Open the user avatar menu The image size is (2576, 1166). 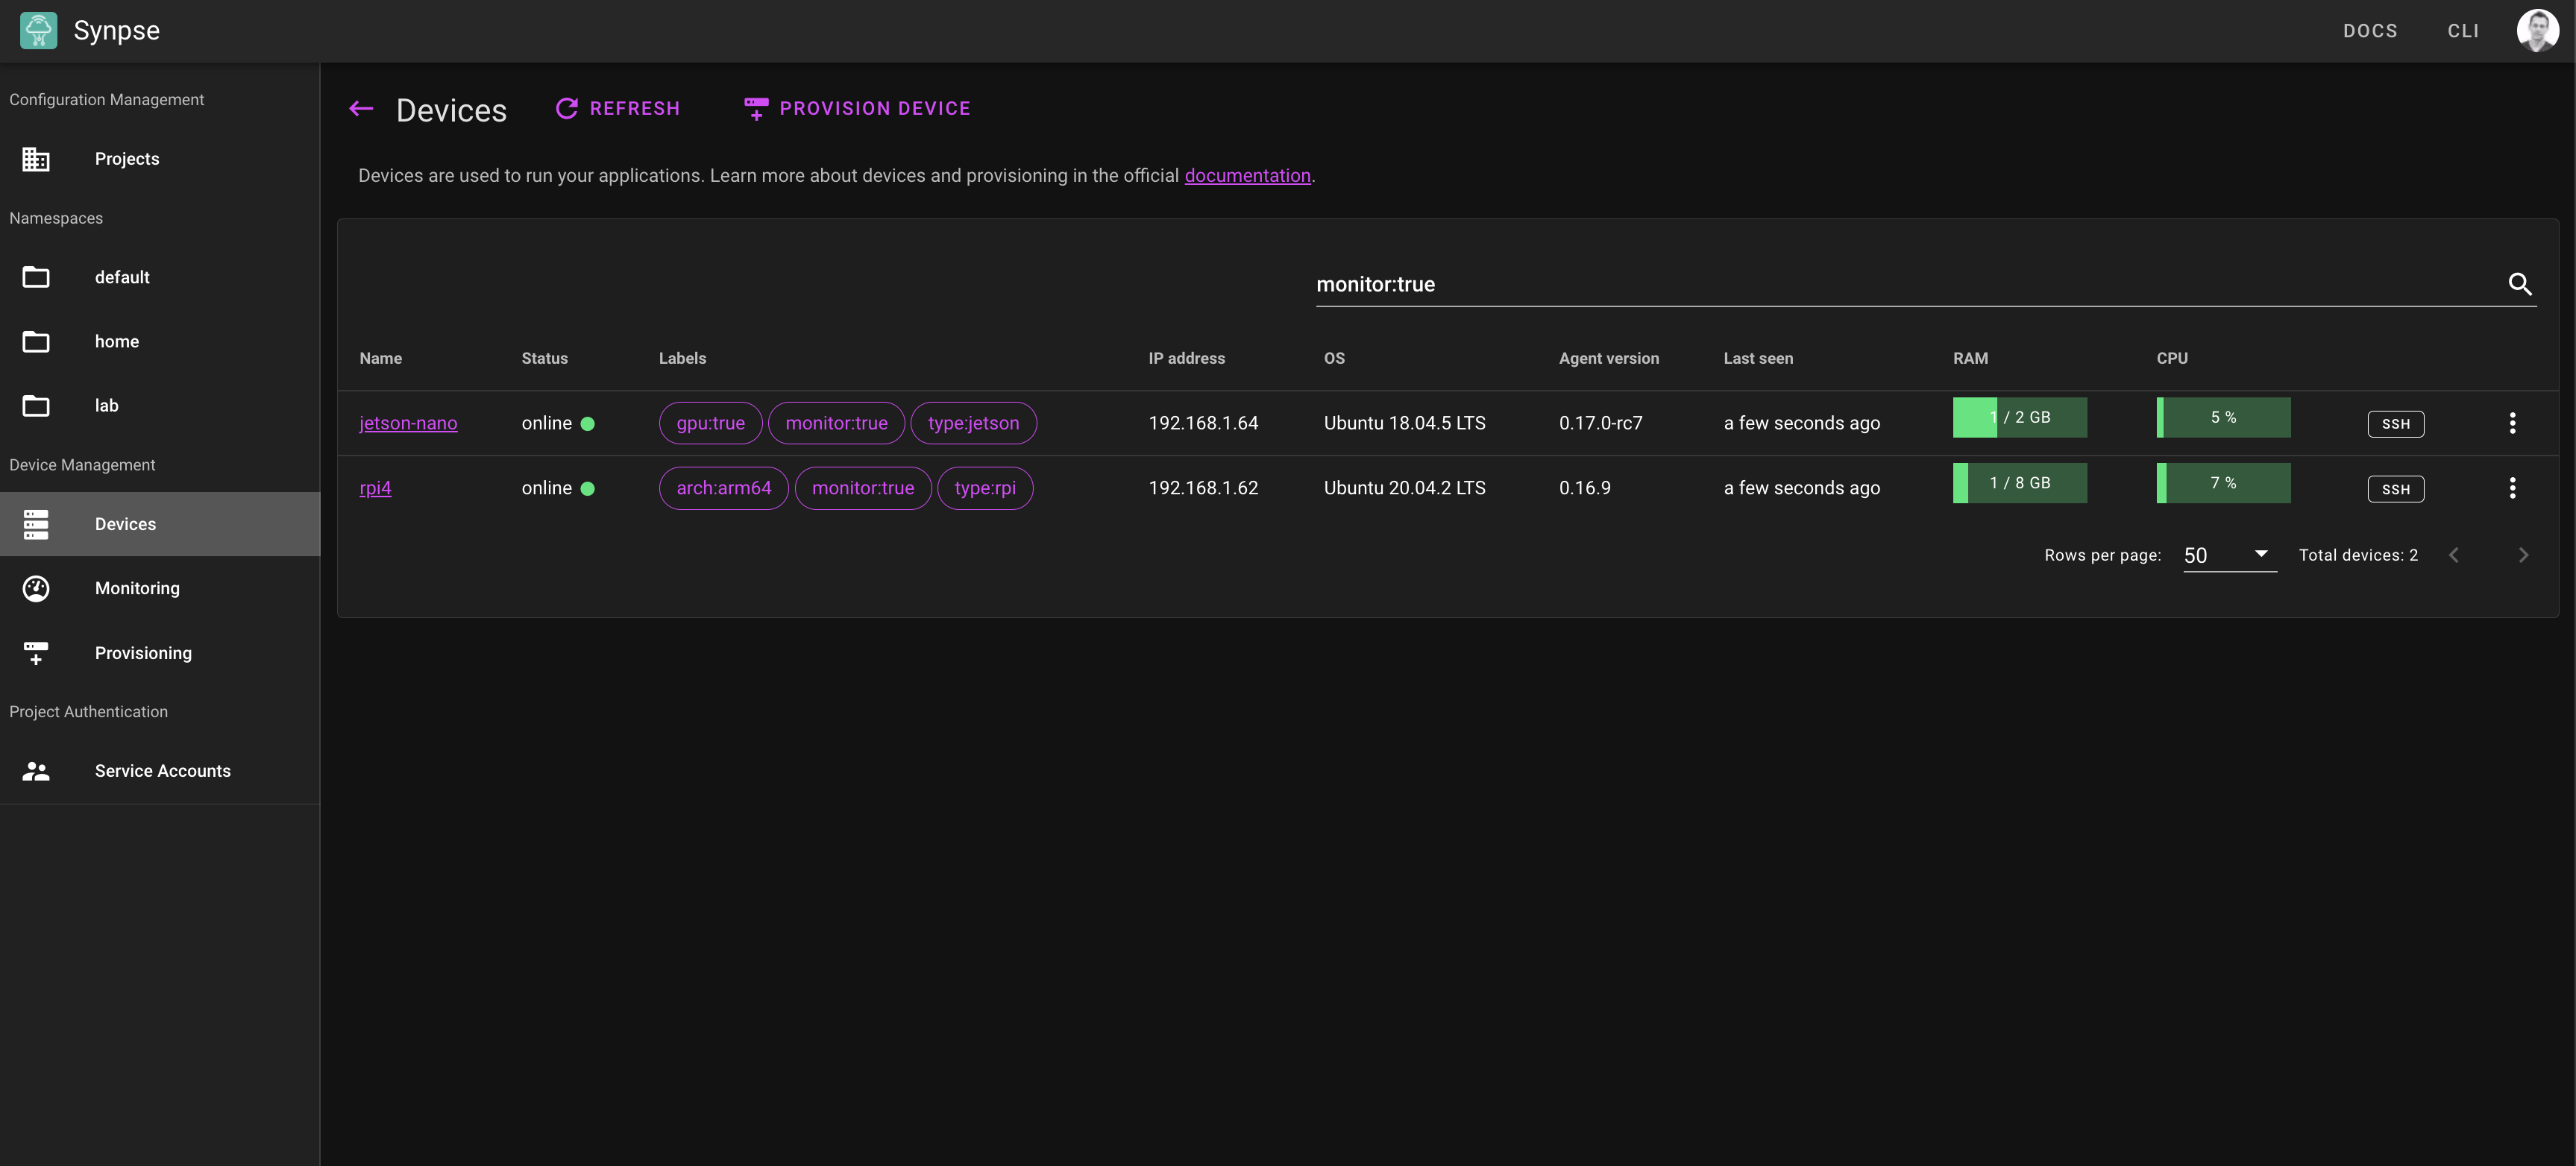coord(2536,30)
